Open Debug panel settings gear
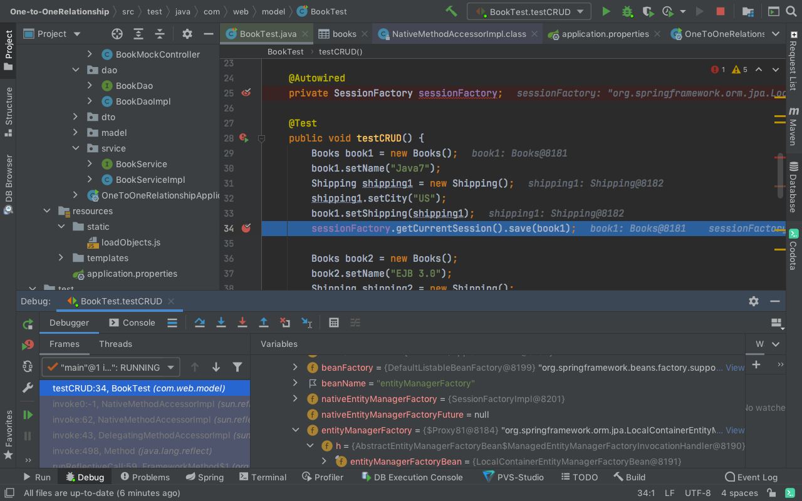Image resolution: width=802 pixels, height=501 pixels. coord(754,301)
